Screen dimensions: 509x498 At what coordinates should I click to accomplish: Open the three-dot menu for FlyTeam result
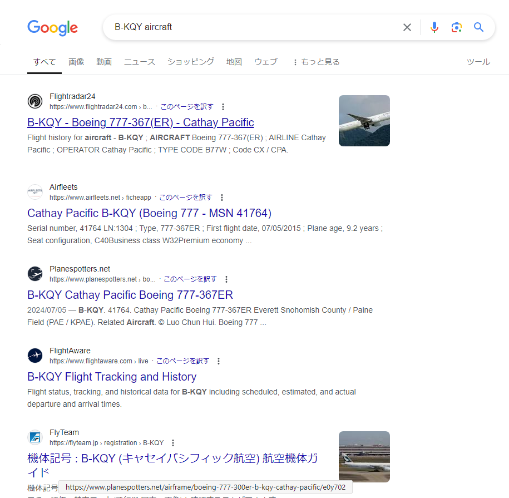[x=173, y=443]
